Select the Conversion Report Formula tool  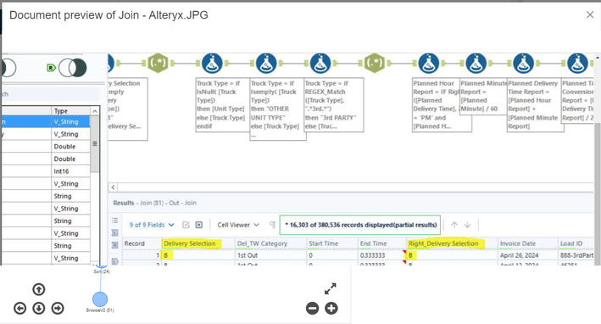pos(577,63)
